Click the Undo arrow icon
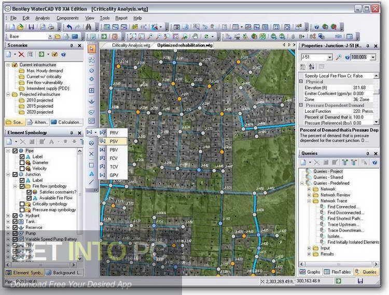 tap(70, 27)
